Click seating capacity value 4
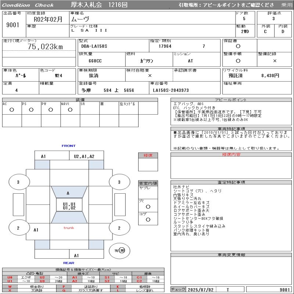 point(17,90)
